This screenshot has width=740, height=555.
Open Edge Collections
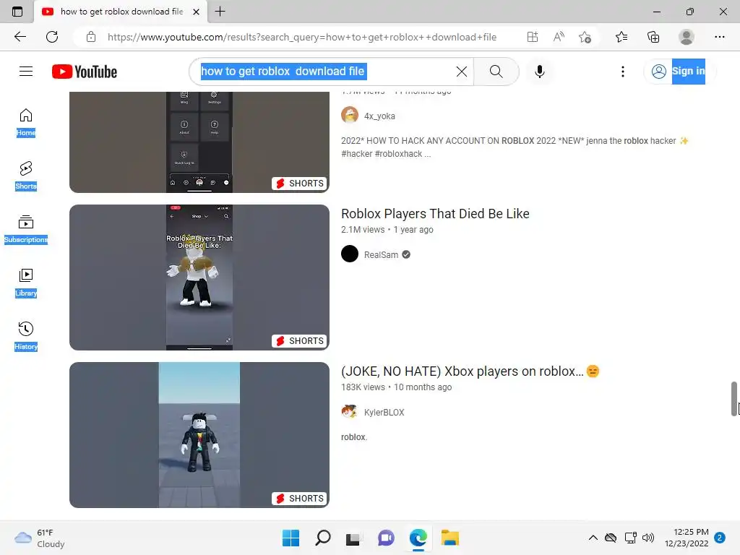[x=653, y=37]
